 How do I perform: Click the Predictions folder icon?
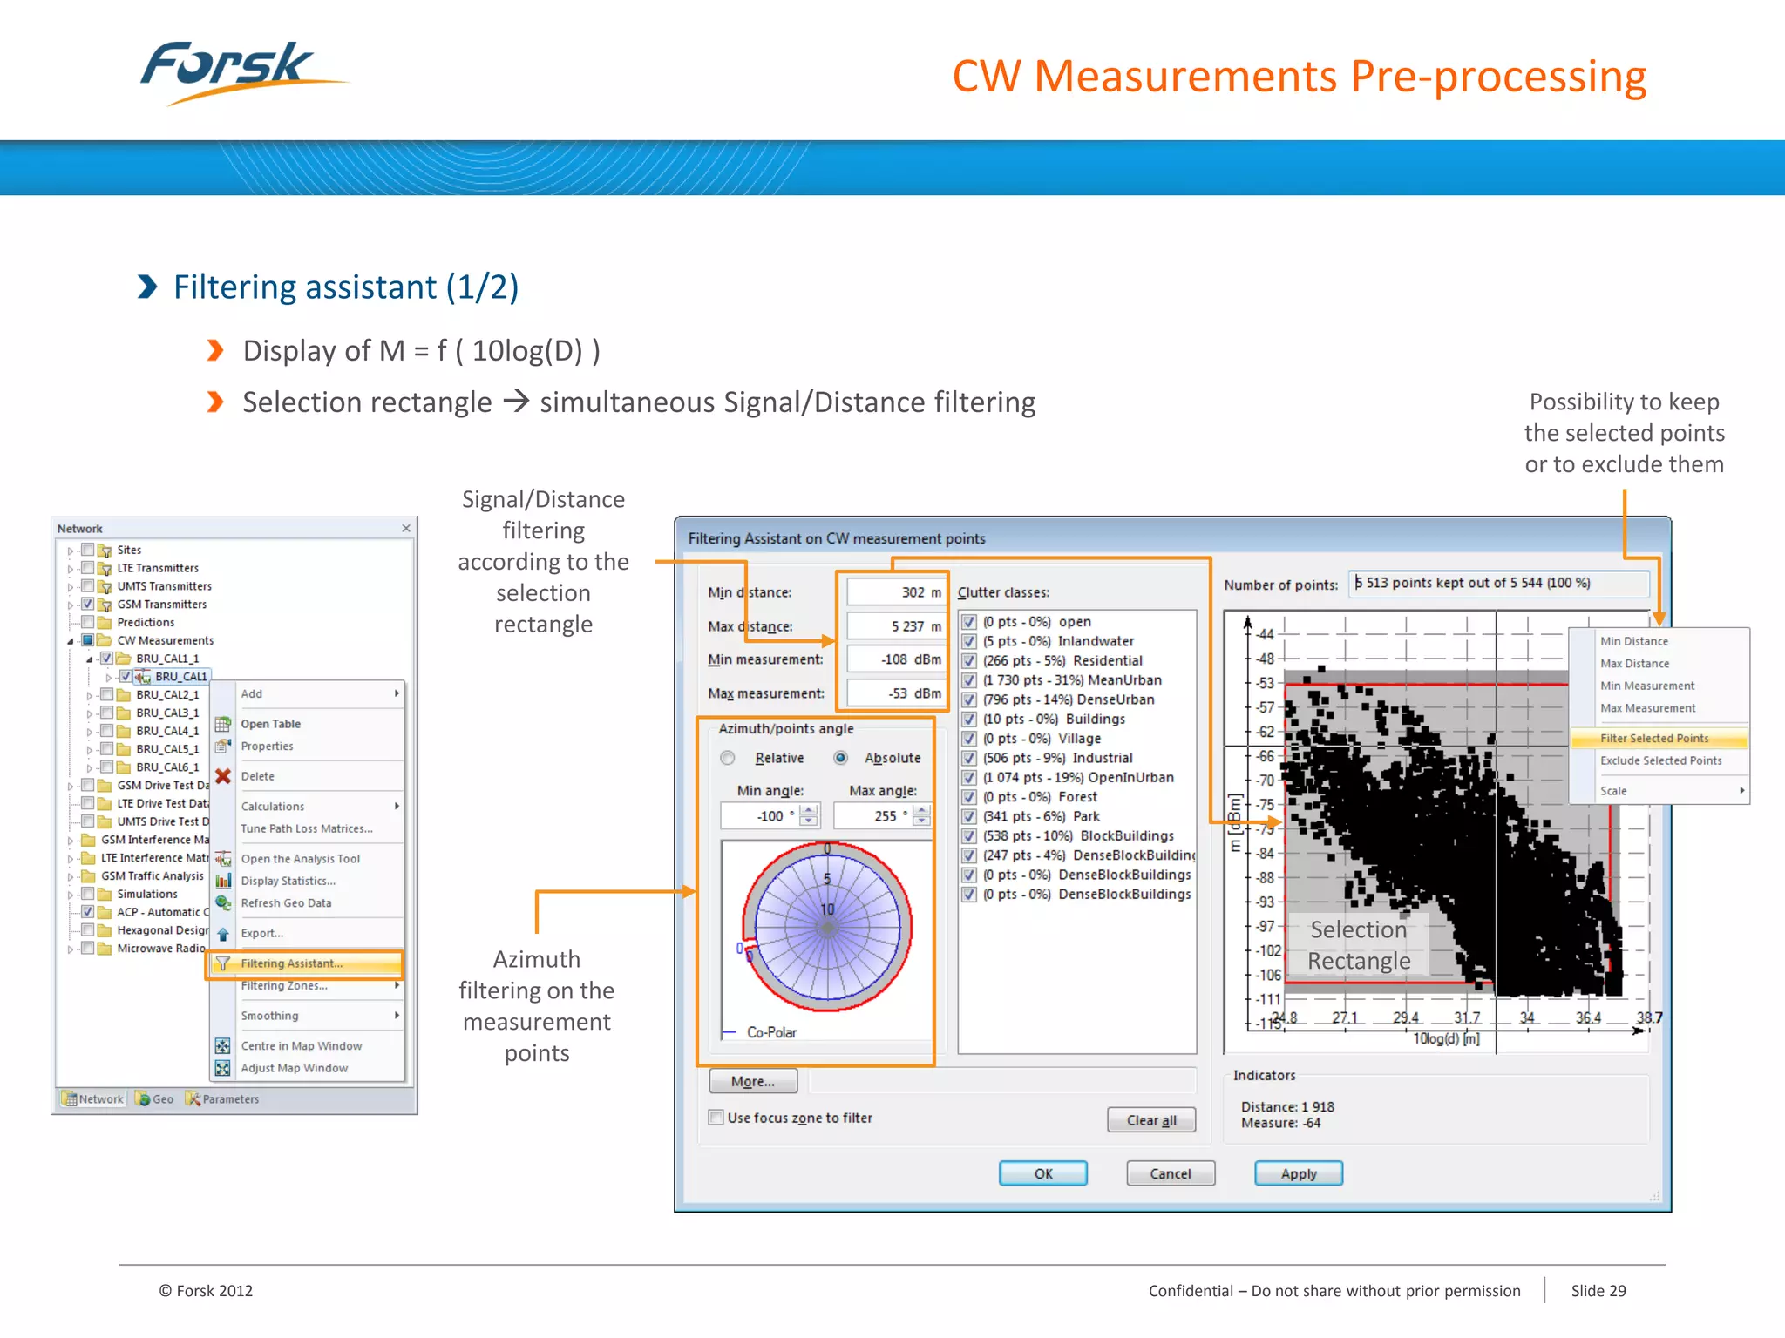105,623
